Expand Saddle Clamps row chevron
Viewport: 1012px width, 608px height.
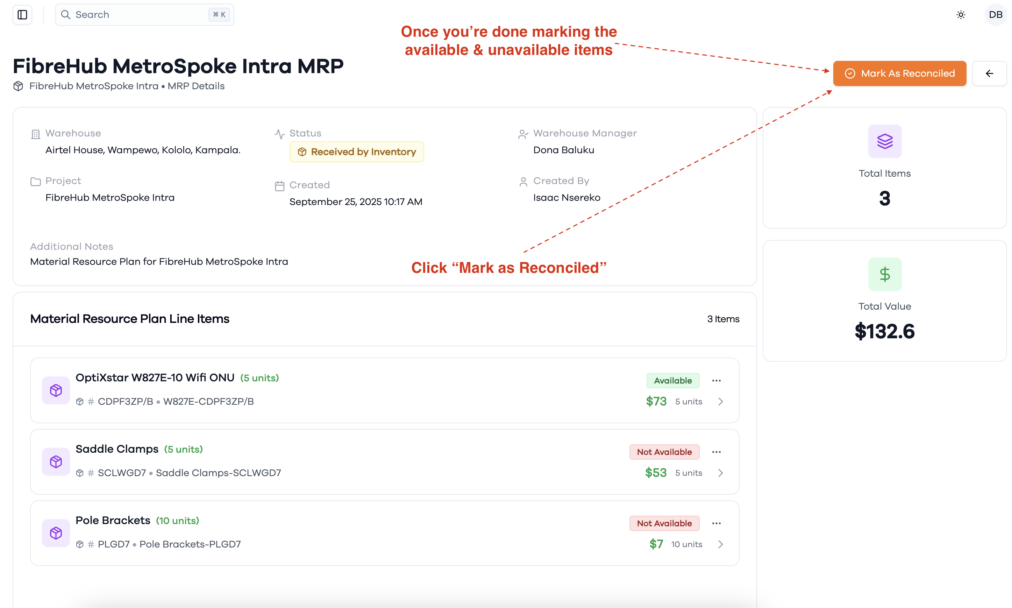click(x=720, y=473)
